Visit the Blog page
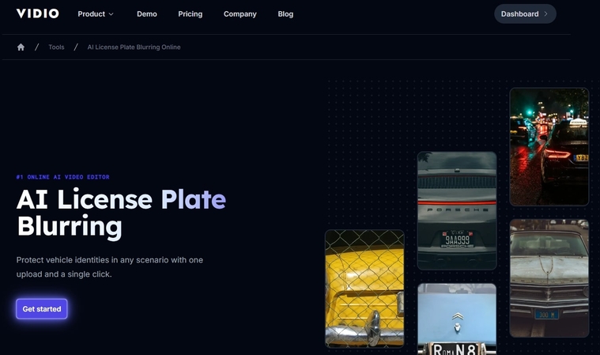600x355 pixels. 285,14
